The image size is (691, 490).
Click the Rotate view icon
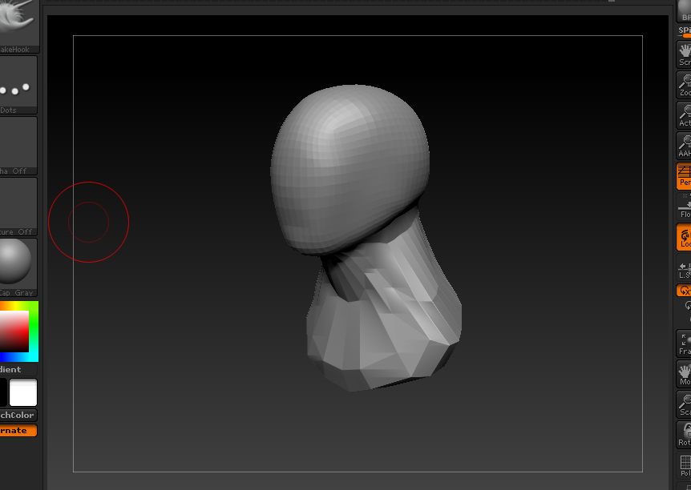684,434
